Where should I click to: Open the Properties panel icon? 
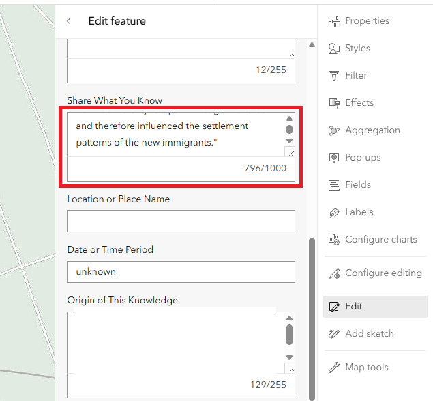[x=334, y=21]
